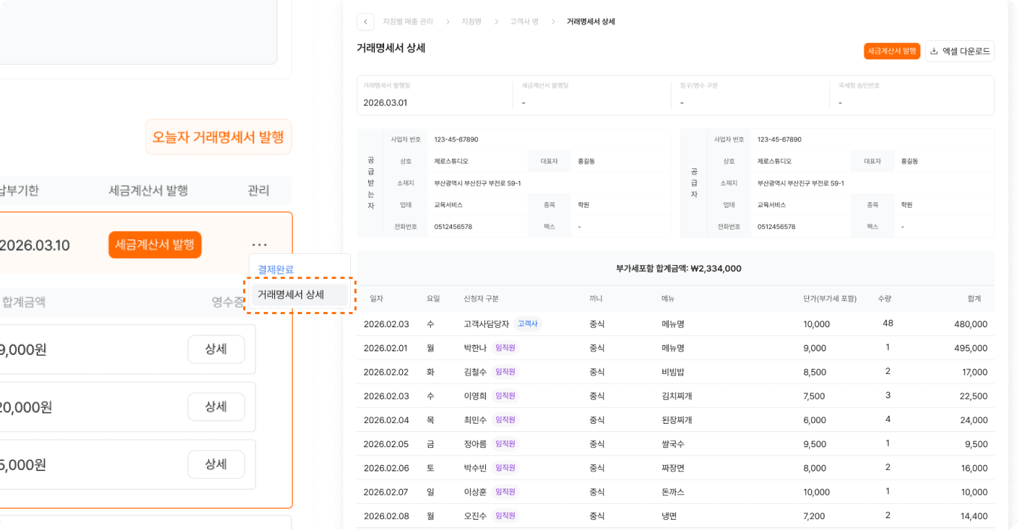Click applicant name 이영희
1017x530 pixels.
coord(475,396)
